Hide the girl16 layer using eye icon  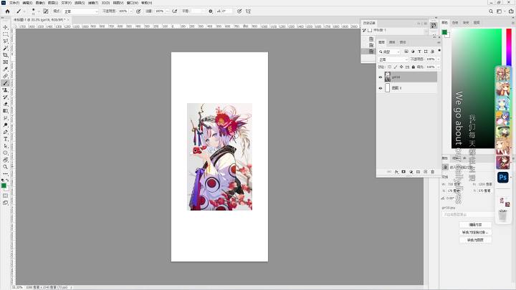381,77
